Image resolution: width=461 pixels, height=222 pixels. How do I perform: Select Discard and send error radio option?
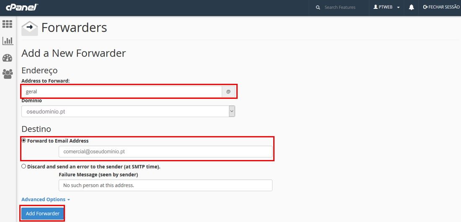[x=24, y=166]
